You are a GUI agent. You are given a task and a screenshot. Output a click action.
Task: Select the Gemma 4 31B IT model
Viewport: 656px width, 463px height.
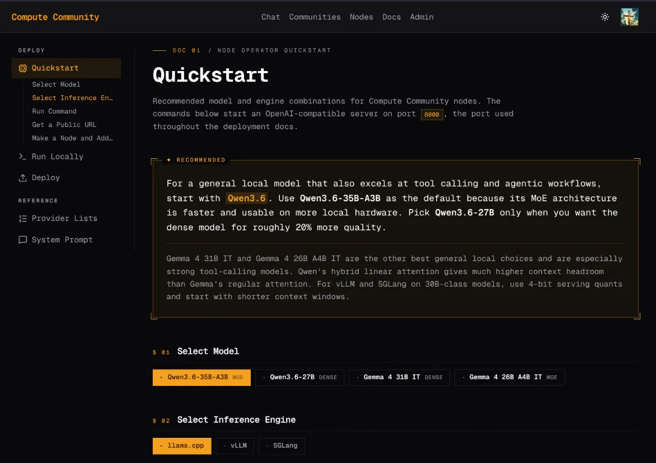coord(399,377)
